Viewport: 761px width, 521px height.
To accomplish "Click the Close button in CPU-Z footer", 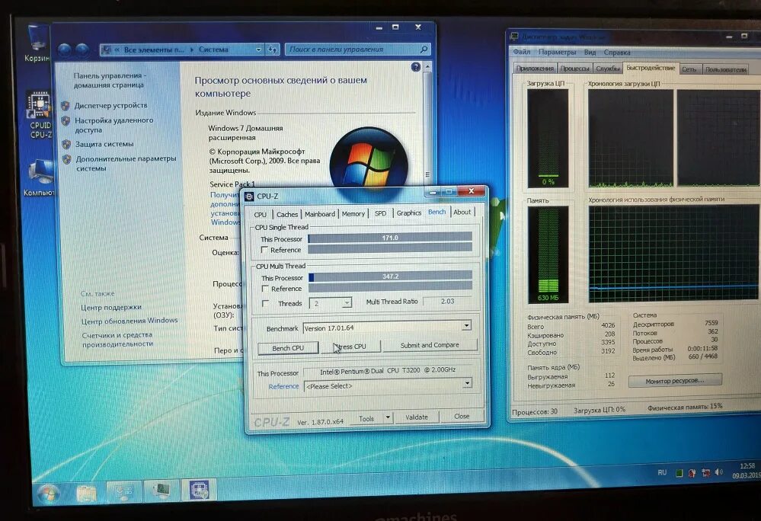I will pos(462,416).
